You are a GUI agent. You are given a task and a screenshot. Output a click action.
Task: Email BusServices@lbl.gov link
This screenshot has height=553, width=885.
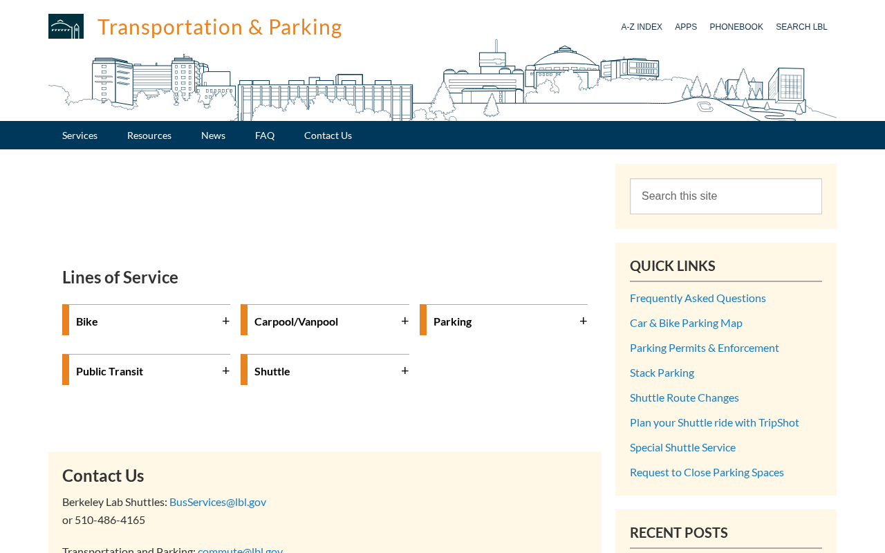tap(218, 502)
